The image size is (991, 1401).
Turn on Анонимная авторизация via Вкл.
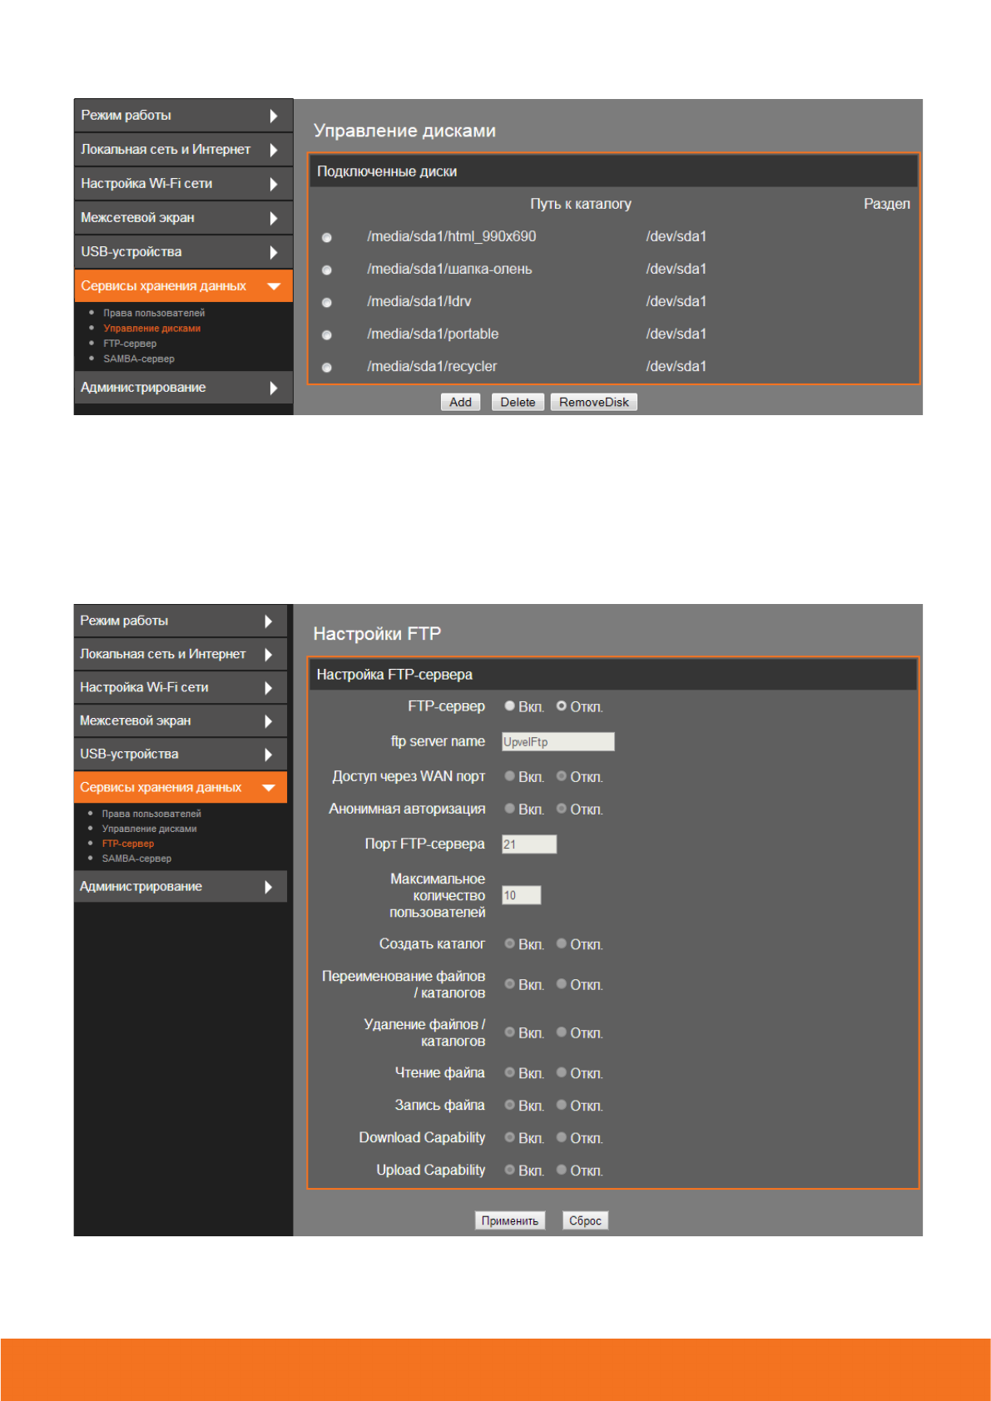tap(510, 809)
